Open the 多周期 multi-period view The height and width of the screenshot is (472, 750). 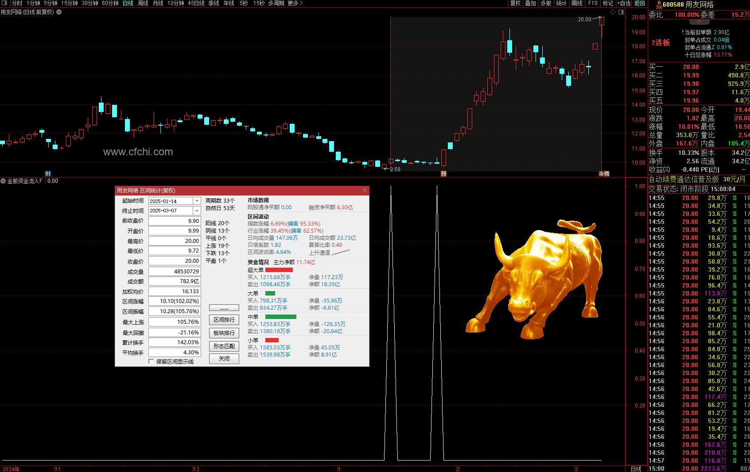coord(276,3)
